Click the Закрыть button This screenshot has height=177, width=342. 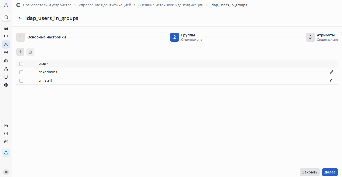(310, 172)
